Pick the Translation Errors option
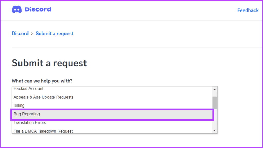The width and height of the screenshot is (263, 148). pos(30,123)
